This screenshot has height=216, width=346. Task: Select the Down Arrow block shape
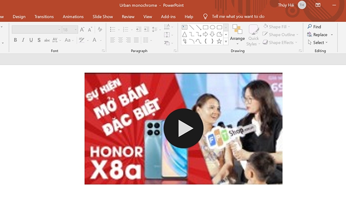(212, 34)
